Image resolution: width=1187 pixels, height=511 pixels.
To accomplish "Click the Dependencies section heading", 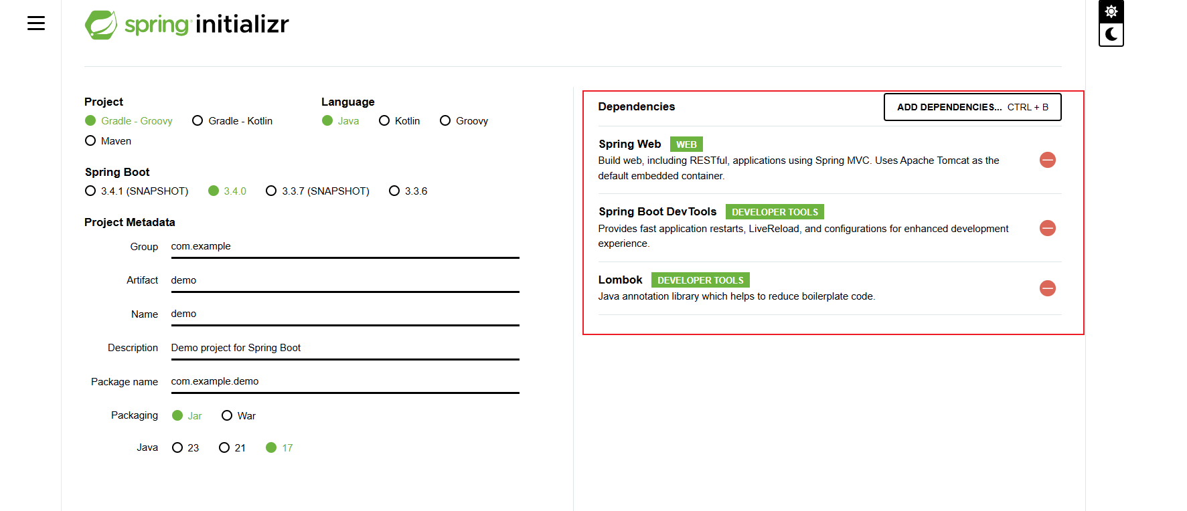I will click(x=637, y=107).
